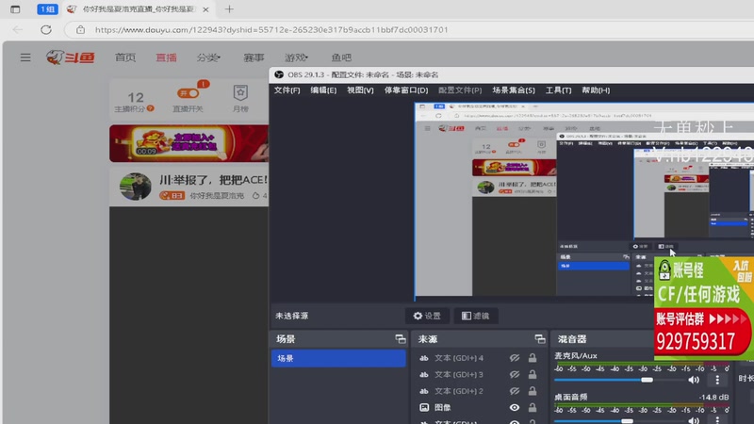Open the Douyu hamburger menu
Viewport: 754px width, 424px height.
tap(25, 57)
